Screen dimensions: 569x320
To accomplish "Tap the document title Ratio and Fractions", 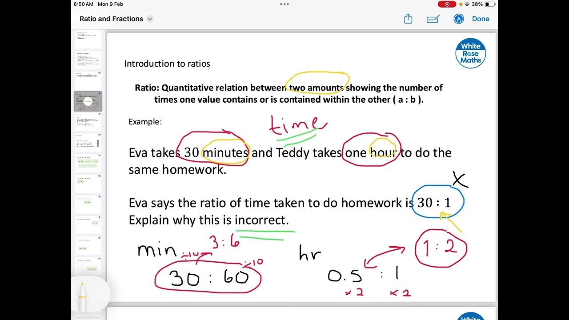I will tap(111, 19).
